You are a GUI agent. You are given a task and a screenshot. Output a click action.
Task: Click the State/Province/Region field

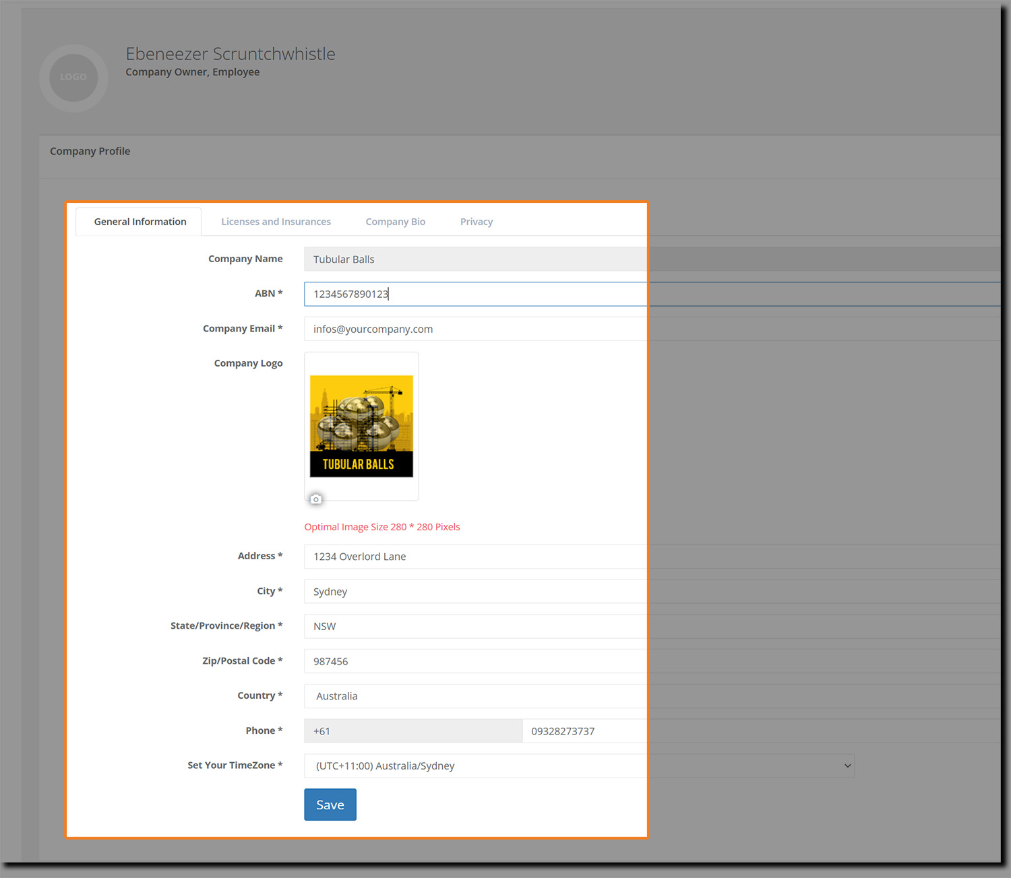652,626
